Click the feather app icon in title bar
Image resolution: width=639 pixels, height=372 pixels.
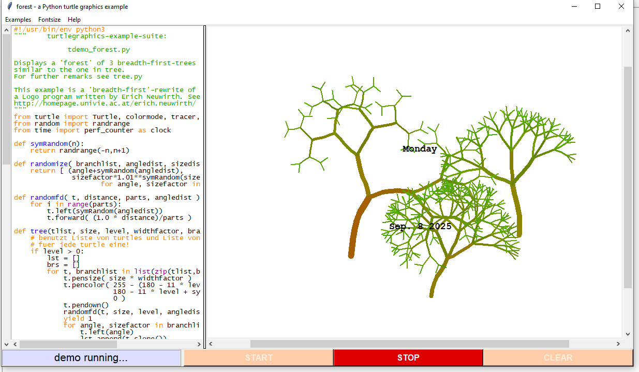tap(9, 7)
